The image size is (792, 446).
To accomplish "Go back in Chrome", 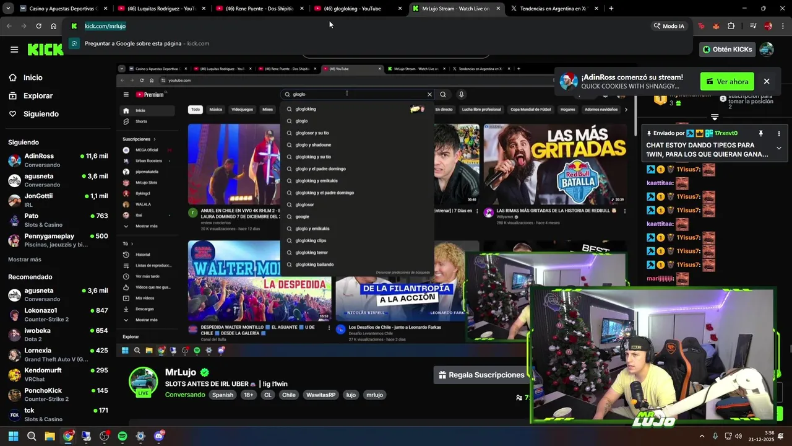I will tap(9, 26).
